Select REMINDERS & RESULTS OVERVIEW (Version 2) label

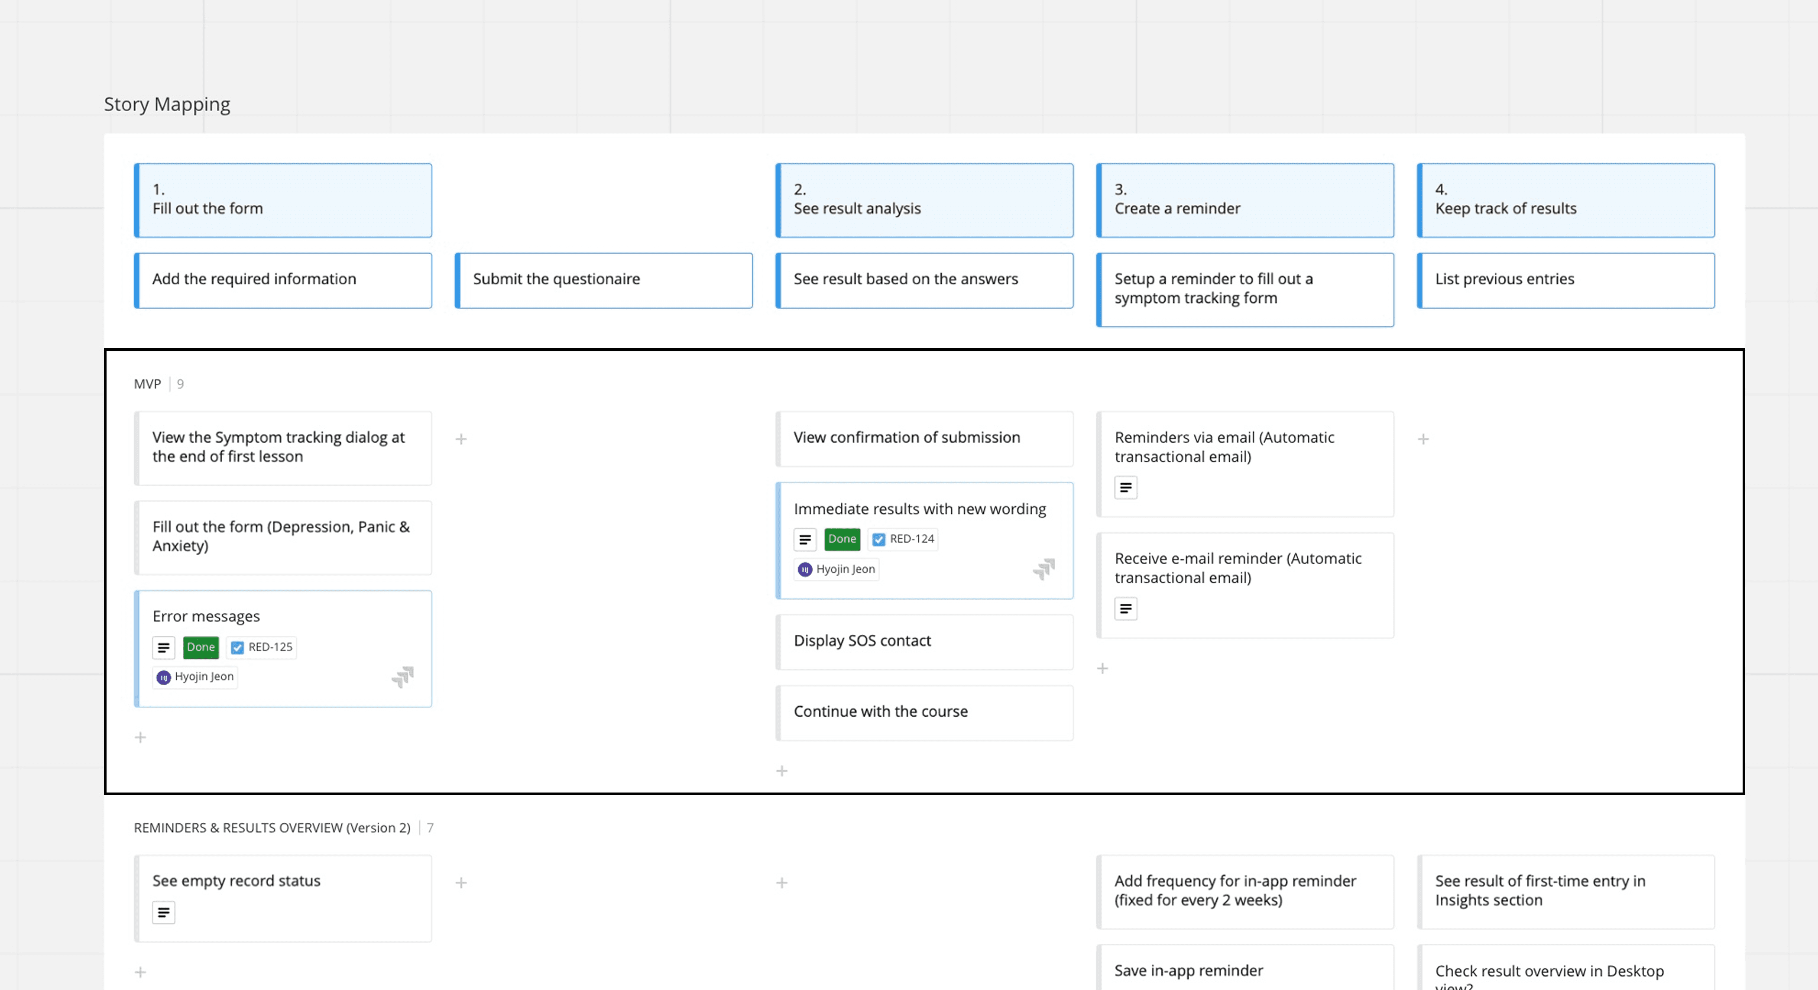[x=272, y=828]
